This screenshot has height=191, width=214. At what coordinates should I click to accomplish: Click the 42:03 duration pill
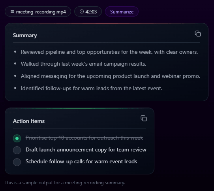88,11
